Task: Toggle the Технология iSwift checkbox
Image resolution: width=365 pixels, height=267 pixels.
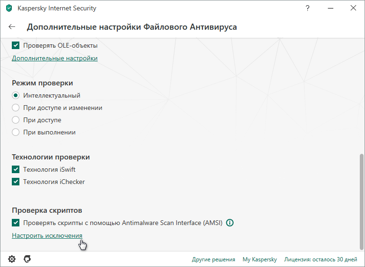Action: (16, 169)
